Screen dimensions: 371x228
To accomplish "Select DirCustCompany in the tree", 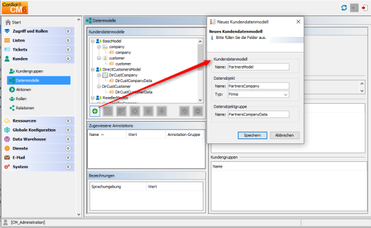I will click(123, 75).
